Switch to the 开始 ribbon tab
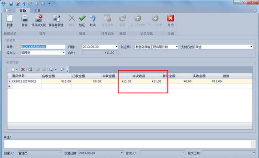The height and width of the screenshot is (158, 259). [x=23, y=11]
